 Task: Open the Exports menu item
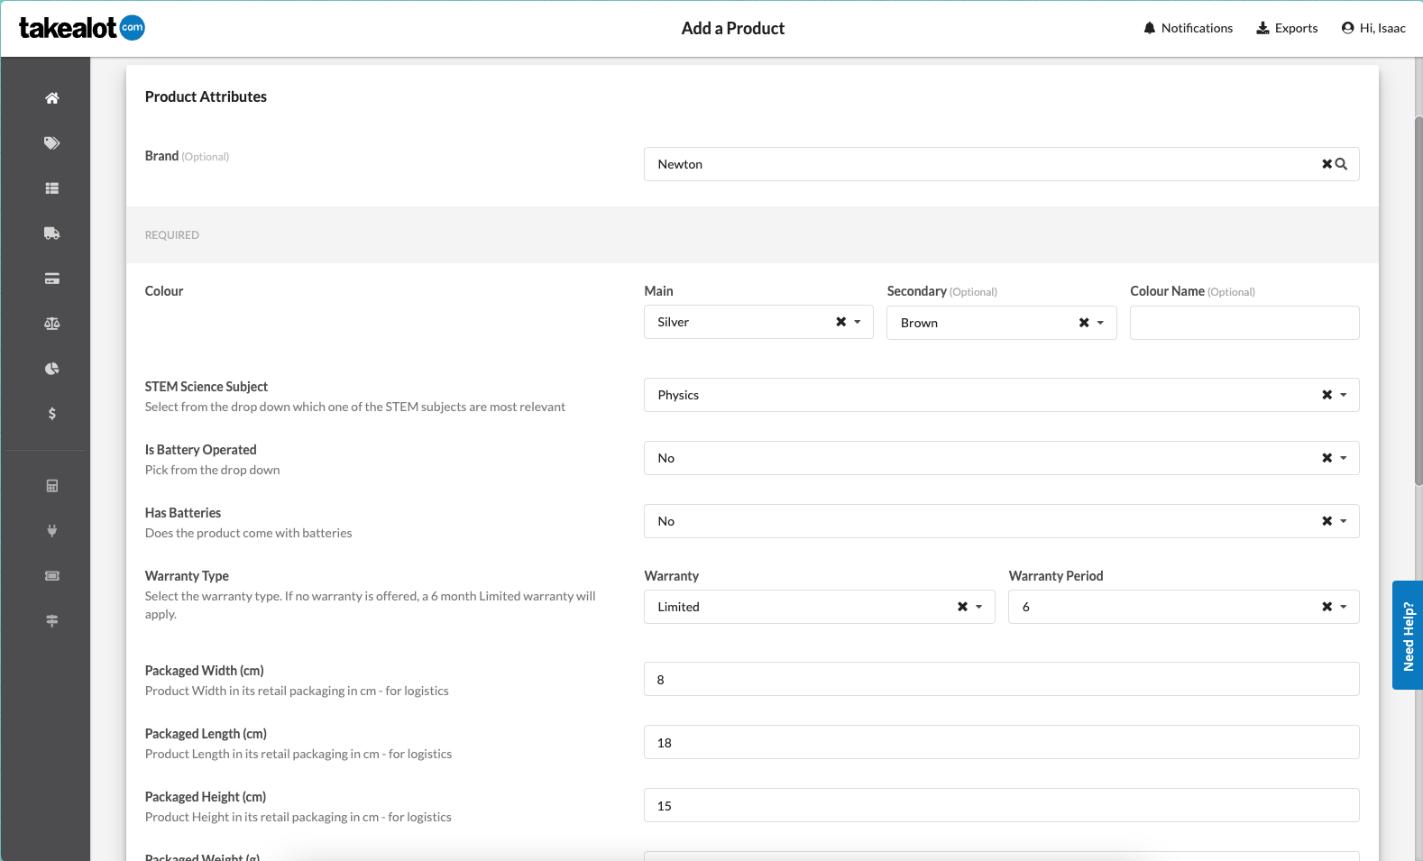(1287, 28)
